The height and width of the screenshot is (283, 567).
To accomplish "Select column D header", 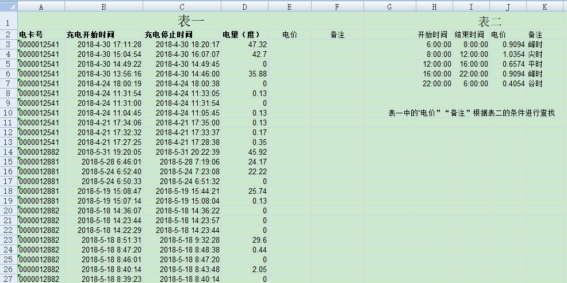I will (244, 6).
